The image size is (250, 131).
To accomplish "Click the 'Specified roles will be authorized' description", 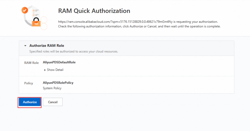I will click(74, 52).
